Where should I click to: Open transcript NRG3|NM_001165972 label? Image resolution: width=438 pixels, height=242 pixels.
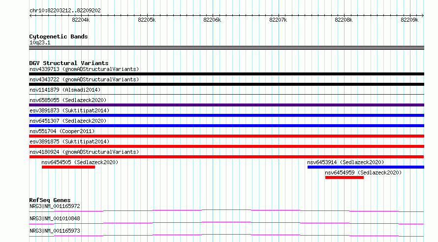pos(55,206)
